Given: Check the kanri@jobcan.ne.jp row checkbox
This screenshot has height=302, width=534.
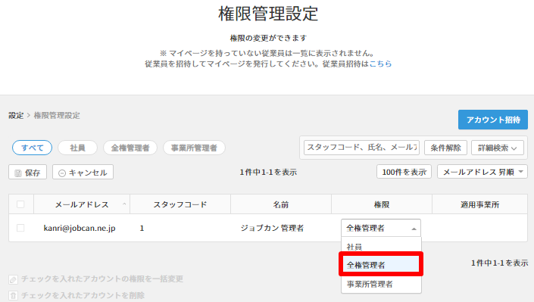Looking at the screenshot, I should (20, 228).
